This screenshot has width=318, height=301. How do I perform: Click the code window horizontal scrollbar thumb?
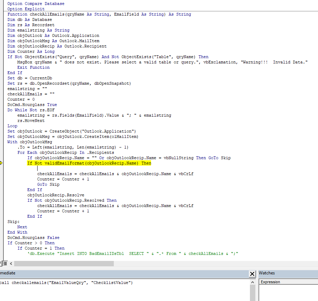pos(64,263)
